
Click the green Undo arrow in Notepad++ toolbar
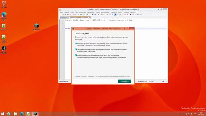click(x=87, y=15)
